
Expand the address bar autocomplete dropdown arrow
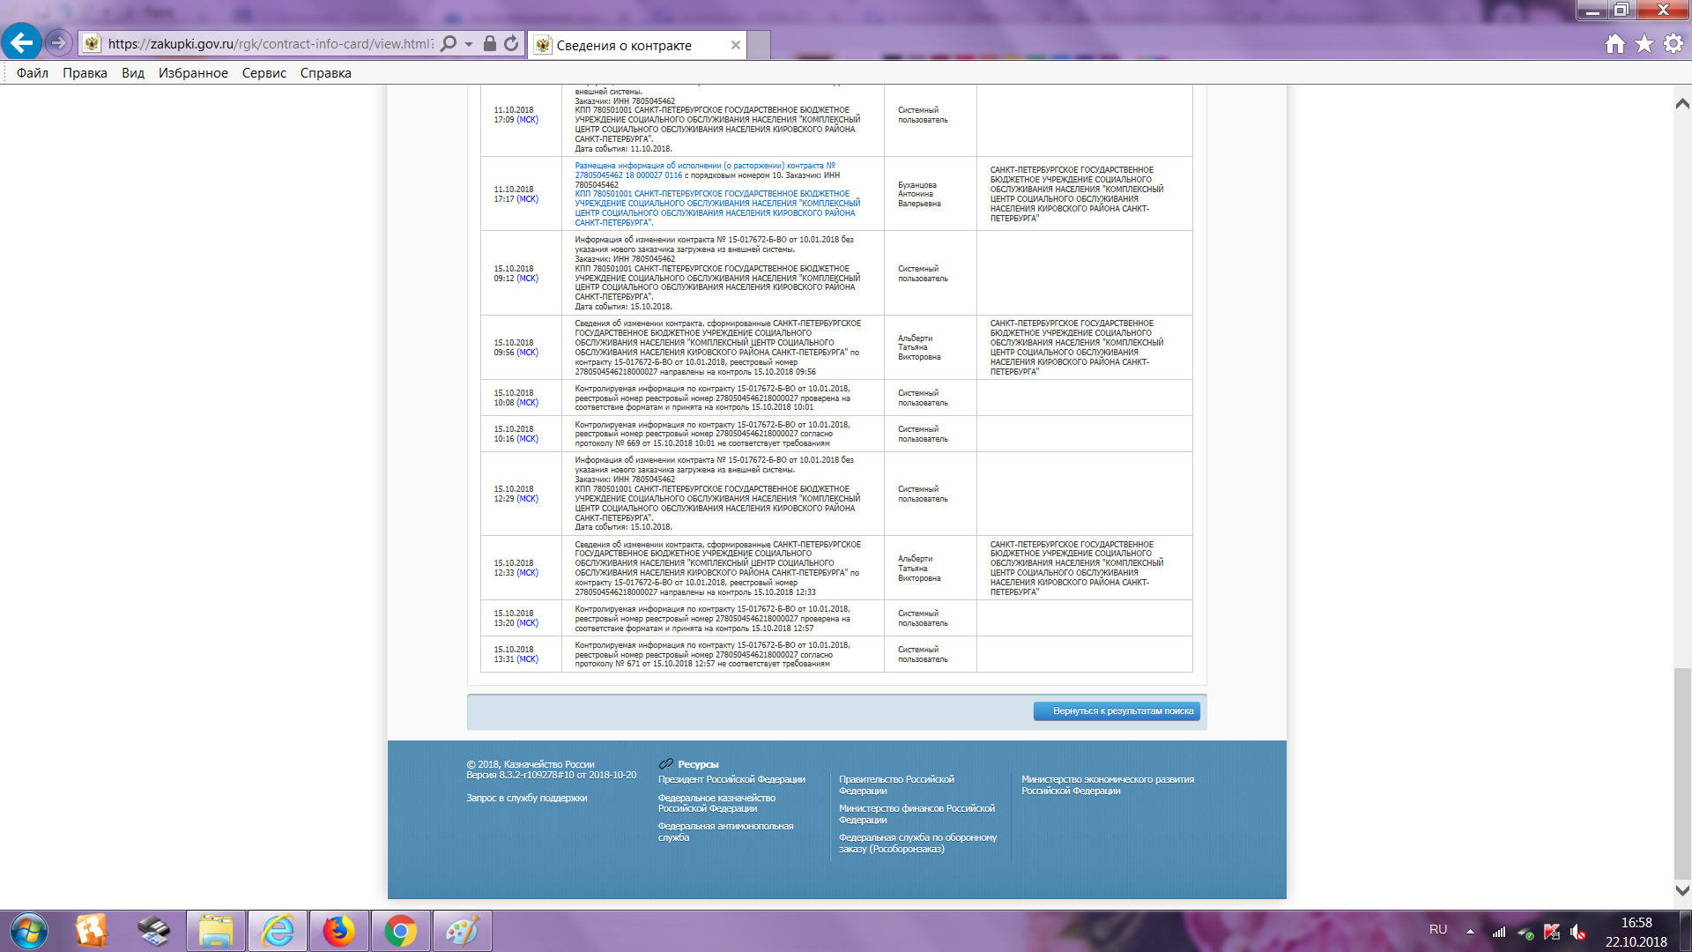click(x=469, y=44)
